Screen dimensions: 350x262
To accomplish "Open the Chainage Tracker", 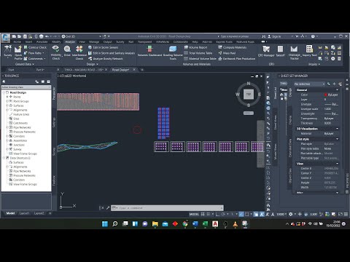I will [x=294, y=52].
